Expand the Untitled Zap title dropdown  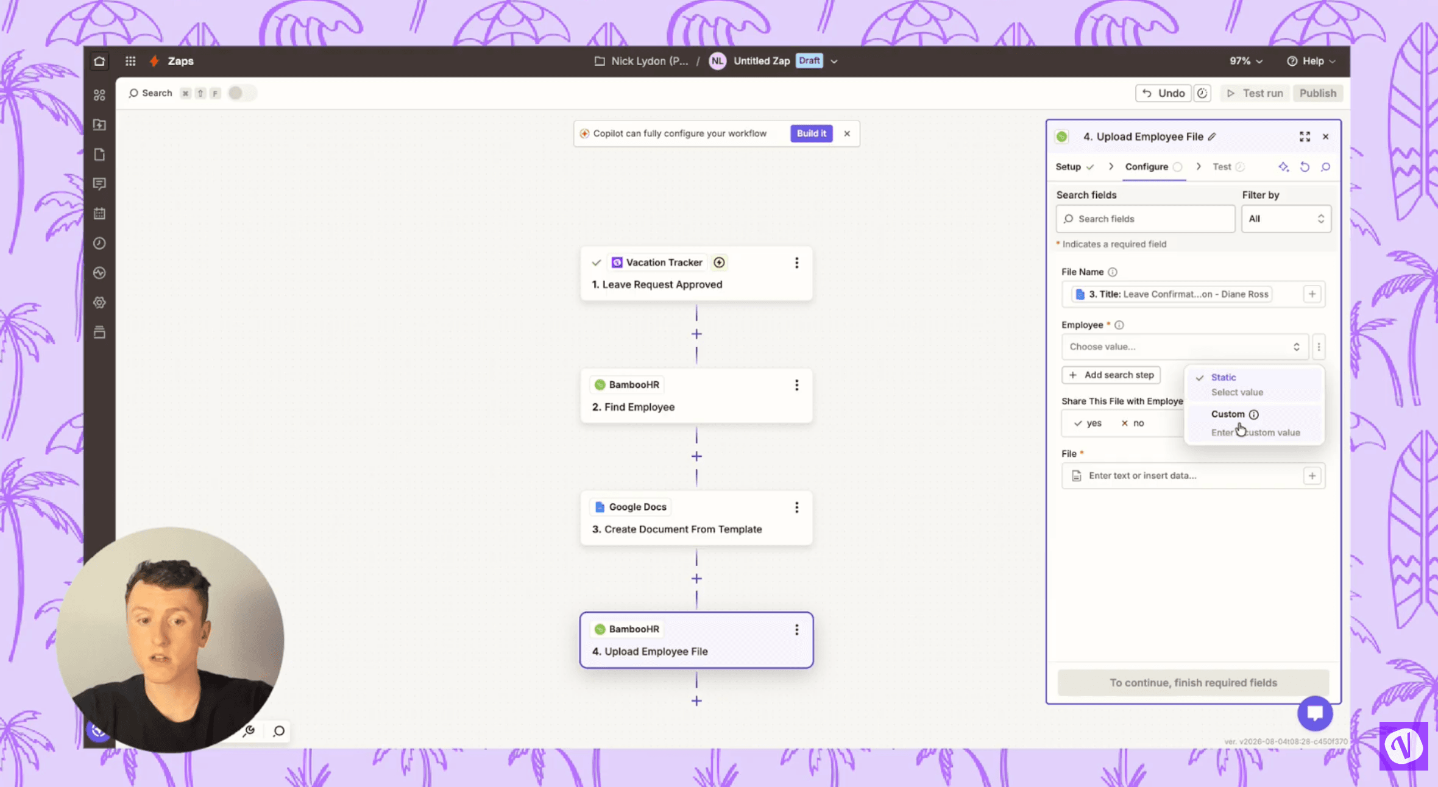tap(834, 61)
